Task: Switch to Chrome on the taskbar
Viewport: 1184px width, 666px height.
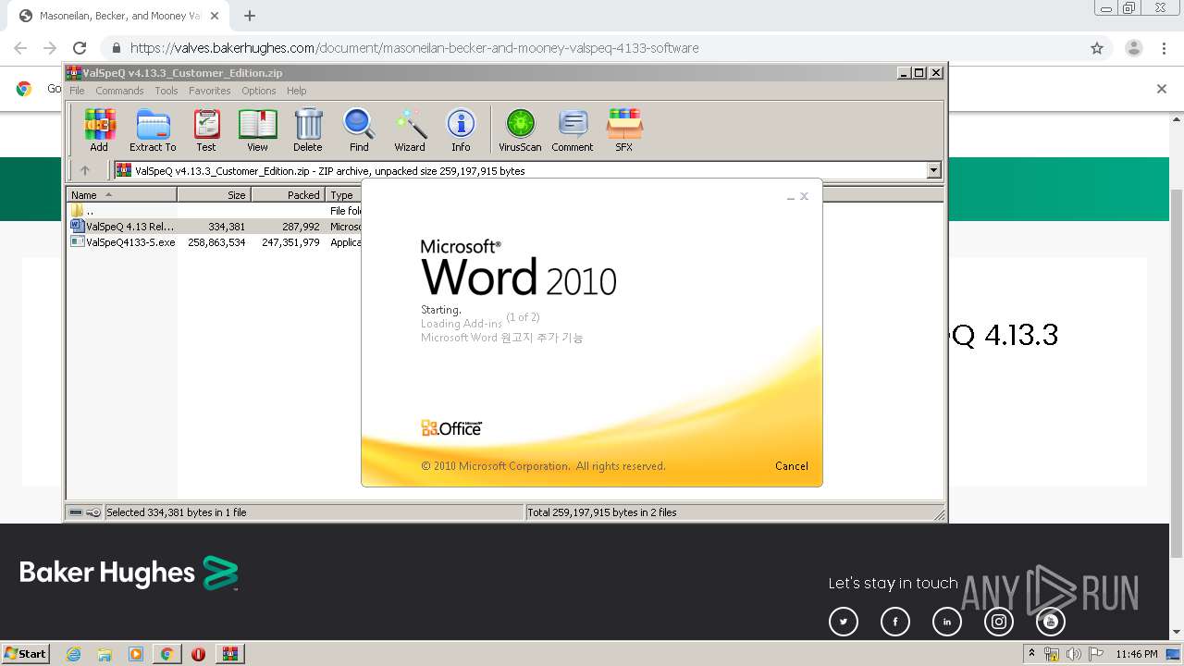Action: click(166, 654)
